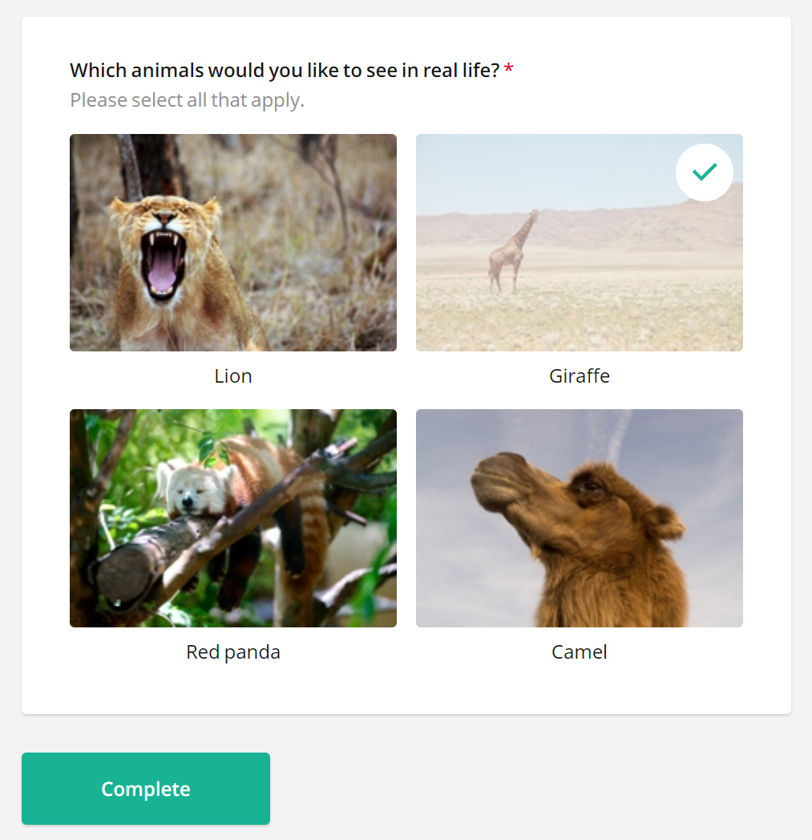Click the white checkmark circle icon
The image size is (812, 840).
click(704, 172)
